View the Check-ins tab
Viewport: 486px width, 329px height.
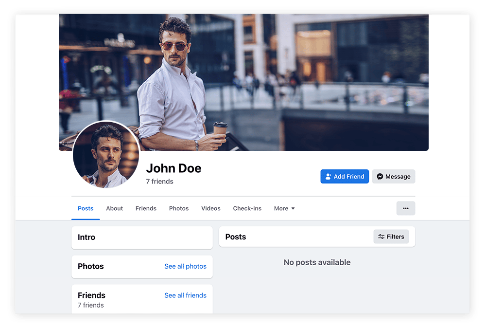[247, 209]
